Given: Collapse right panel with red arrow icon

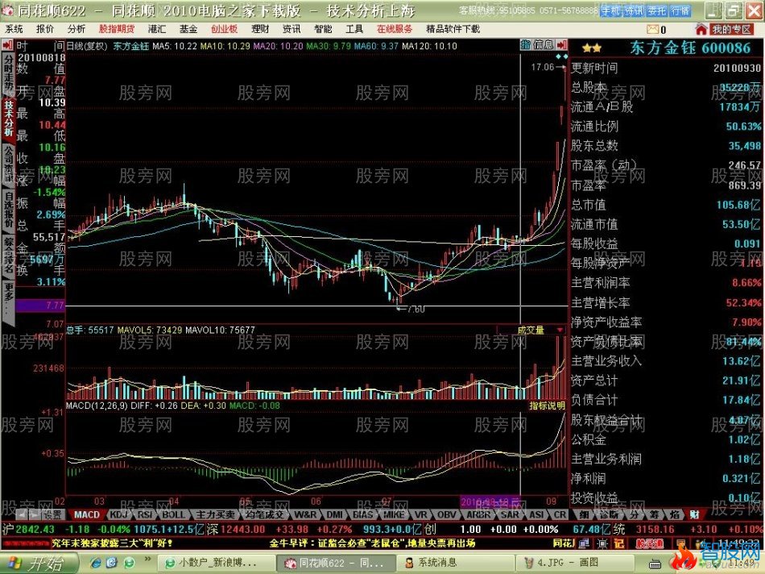Looking at the screenshot, I should pos(561,45).
